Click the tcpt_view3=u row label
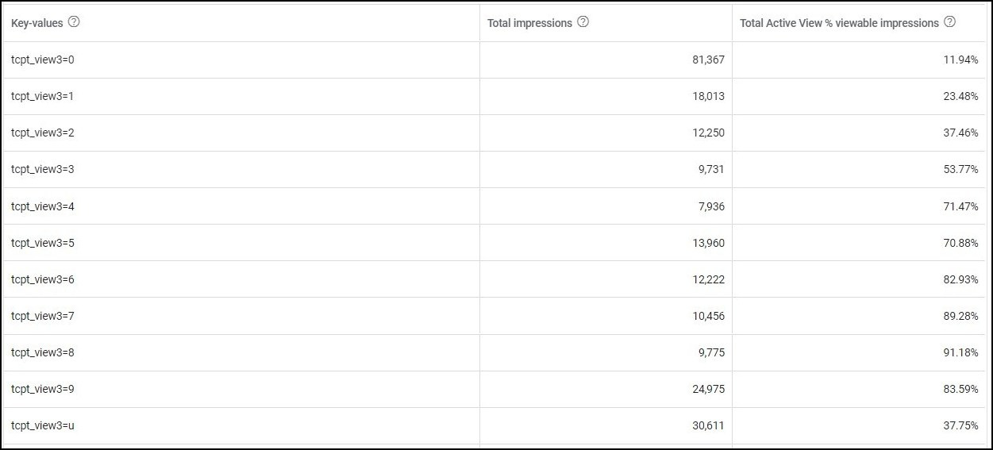The height and width of the screenshot is (450, 993). (43, 425)
